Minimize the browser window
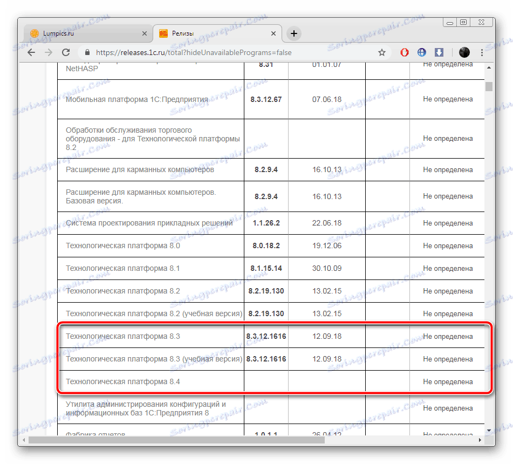The height and width of the screenshot is (464, 513). [450, 22]
